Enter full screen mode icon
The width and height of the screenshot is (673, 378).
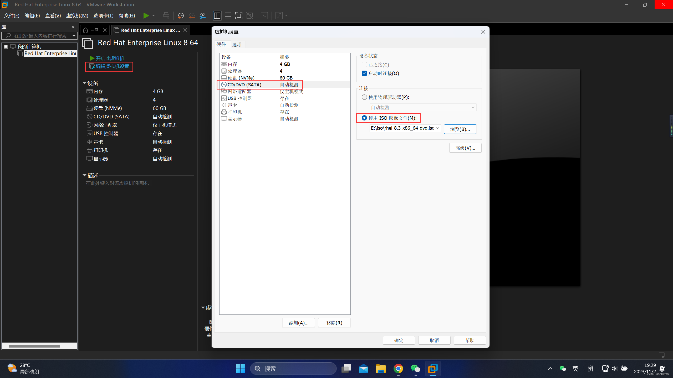[238, 16]
